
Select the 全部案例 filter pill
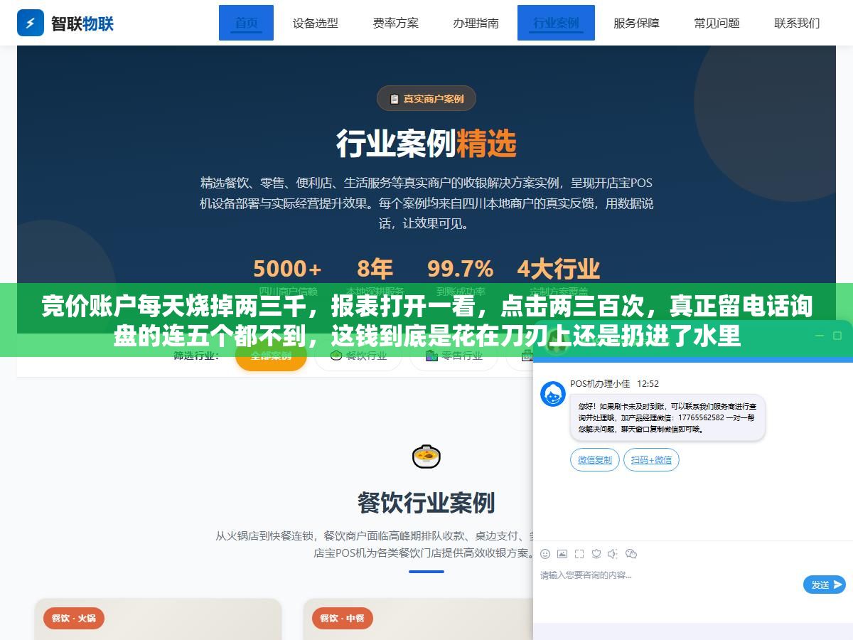click(x=271, y=356)
